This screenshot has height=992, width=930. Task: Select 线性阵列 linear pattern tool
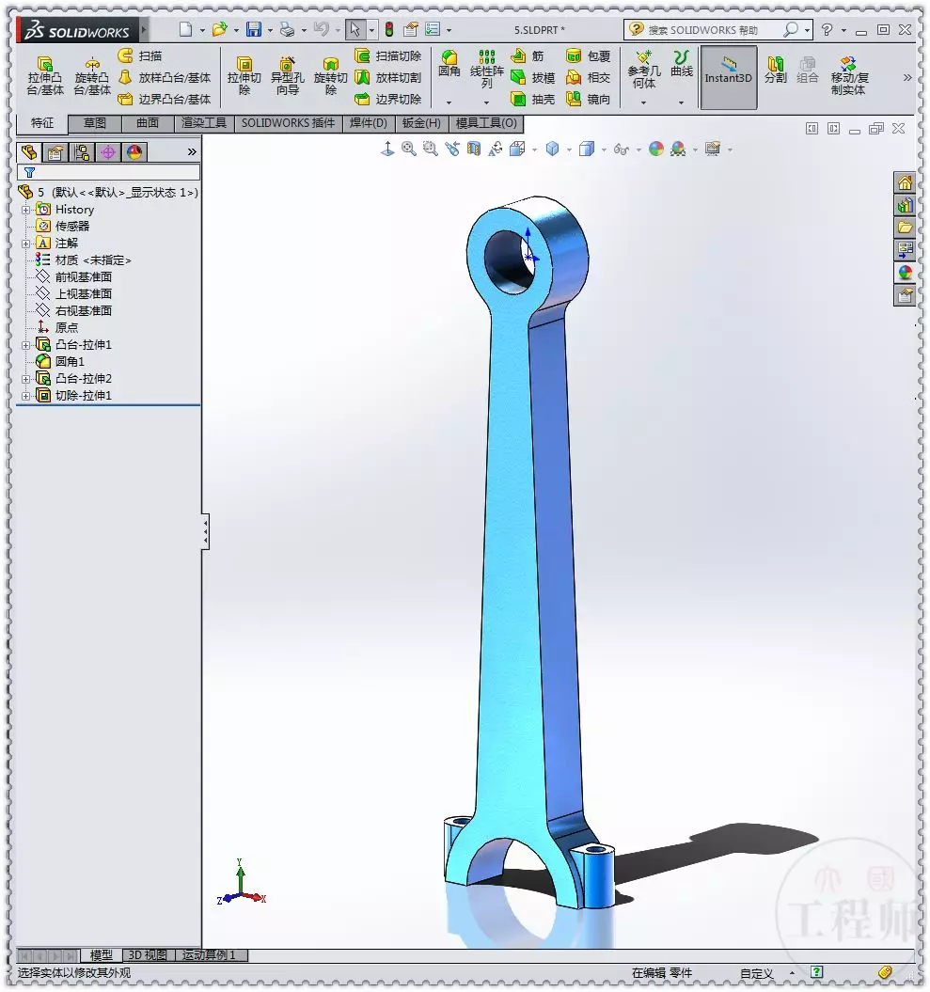[486, 69]
